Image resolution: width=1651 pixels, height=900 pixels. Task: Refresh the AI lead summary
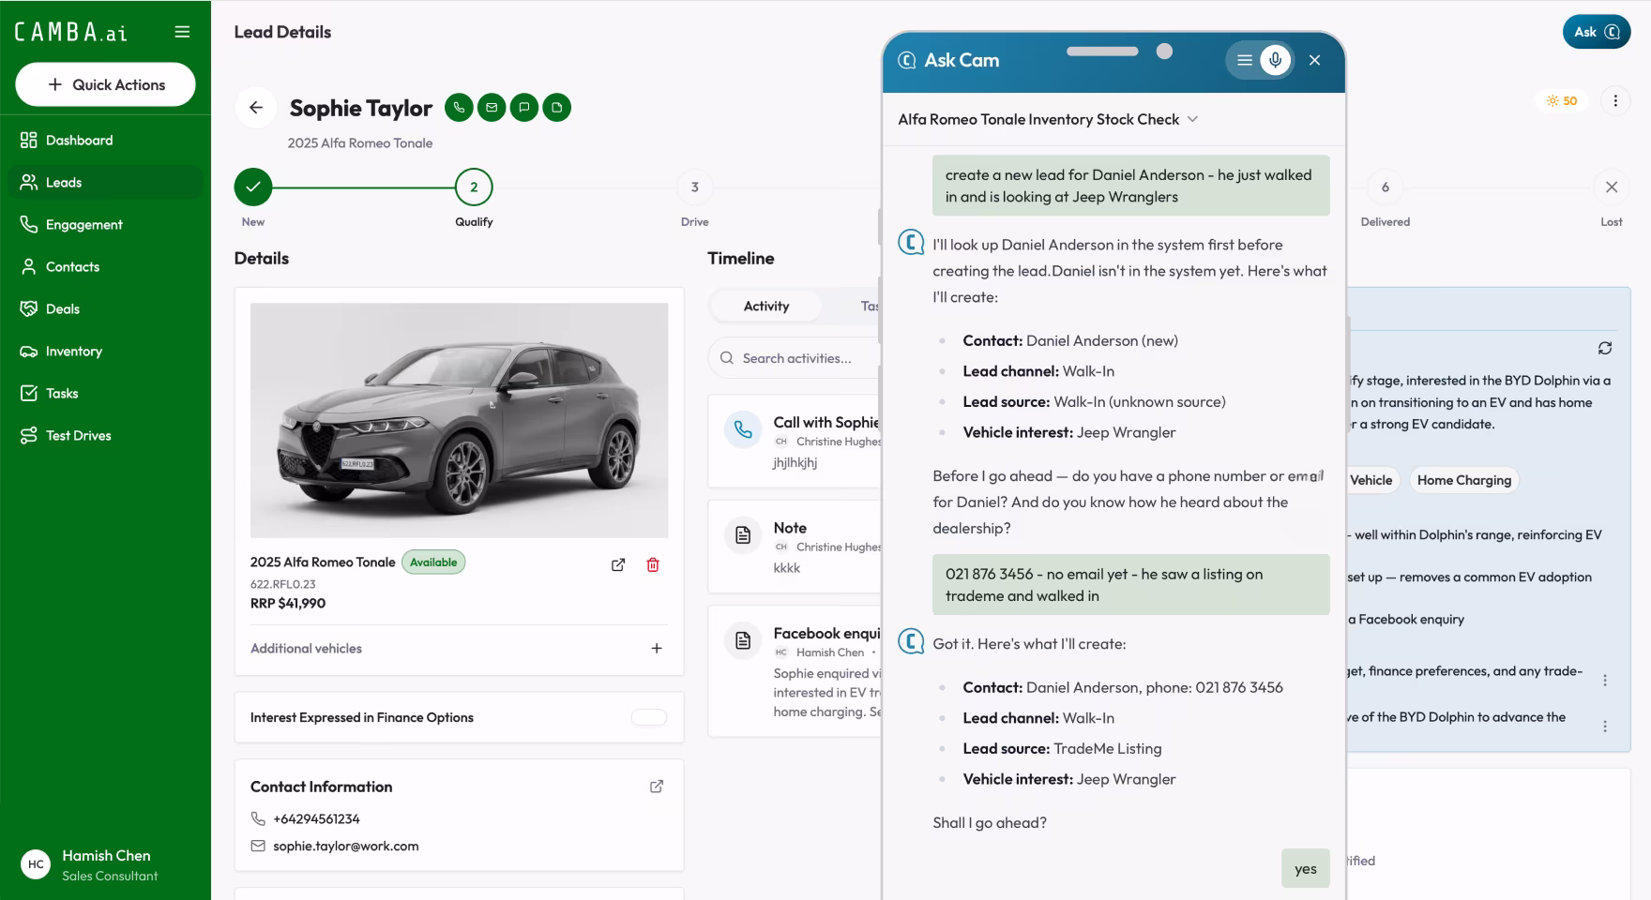[x=1605, y=348]
